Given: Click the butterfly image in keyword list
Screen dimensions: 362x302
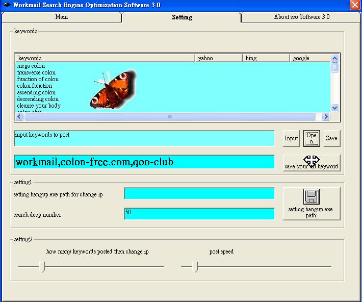Looking at the screenshot, I should (x=113, y=90).
